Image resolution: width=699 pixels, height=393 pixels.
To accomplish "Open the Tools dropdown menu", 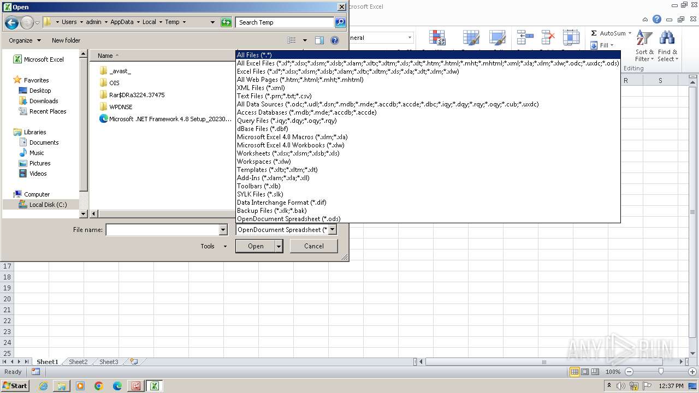I will click(214, 246).
